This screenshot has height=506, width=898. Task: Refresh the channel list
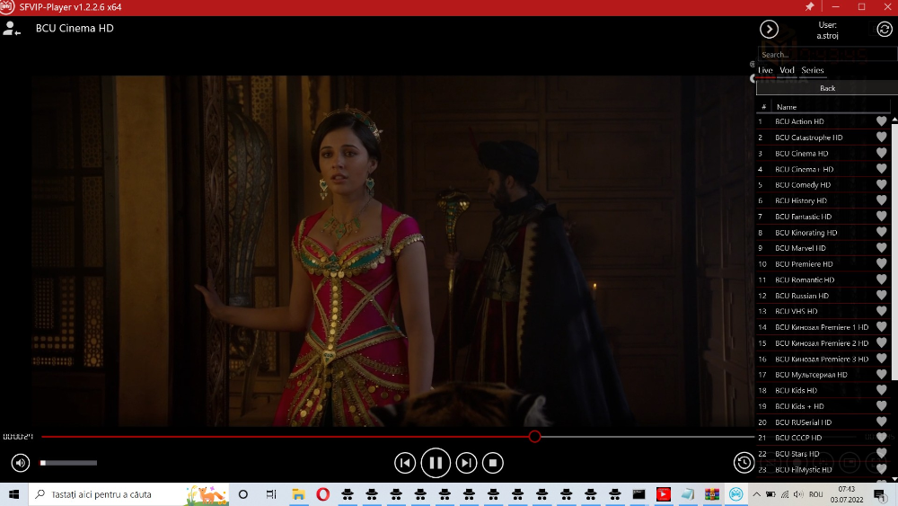point(885,30)
